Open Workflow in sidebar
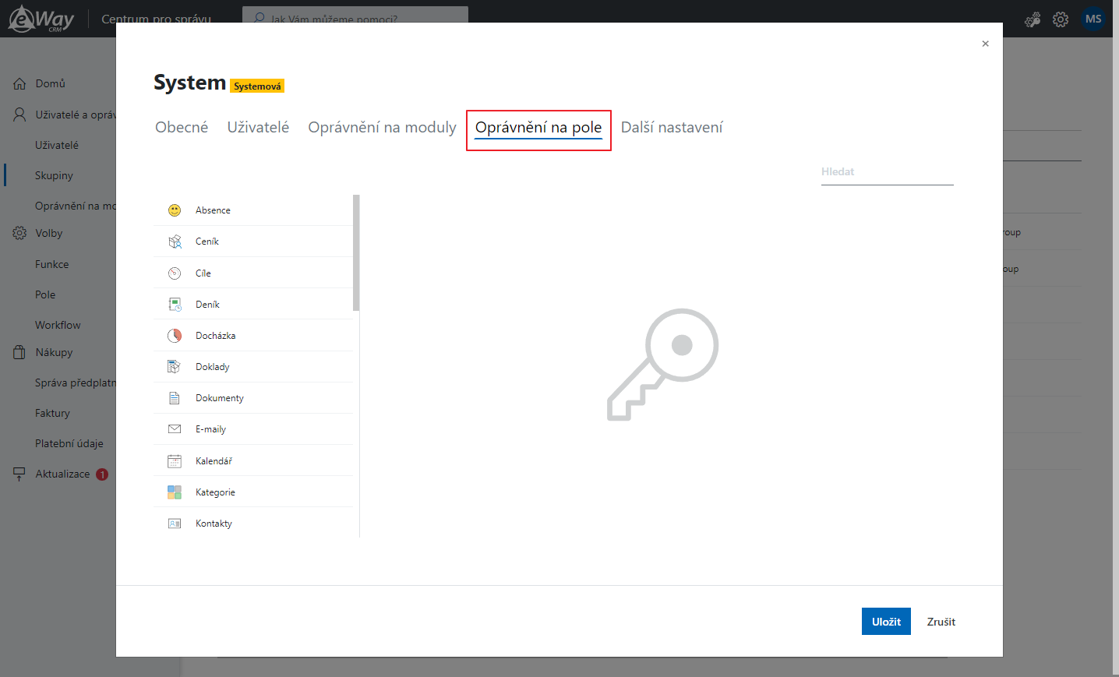 (x=58, y=325)
